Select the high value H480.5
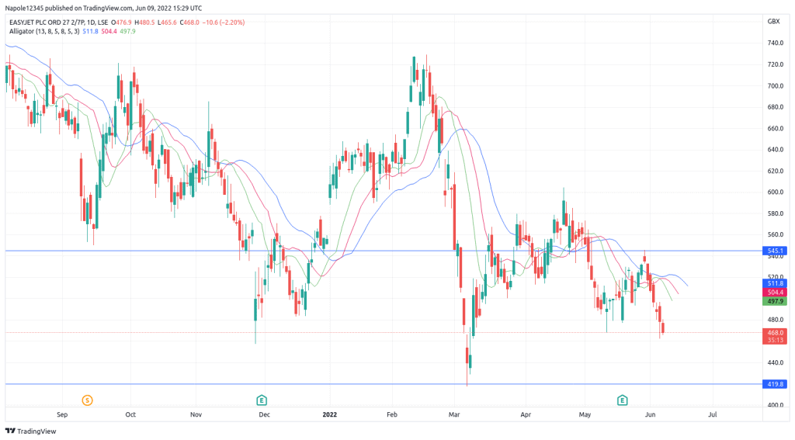The height and width of the screenshot is (440, 795). (145, 23)
